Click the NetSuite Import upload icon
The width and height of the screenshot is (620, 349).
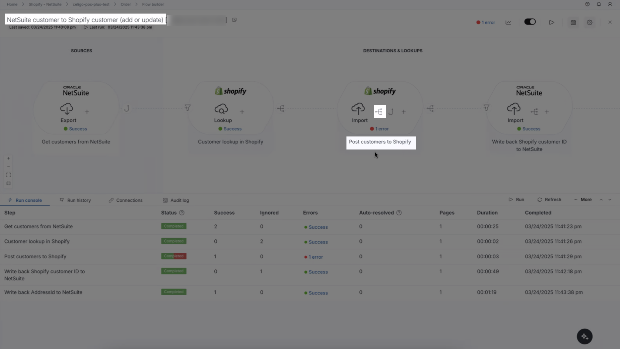coord(514,109)
